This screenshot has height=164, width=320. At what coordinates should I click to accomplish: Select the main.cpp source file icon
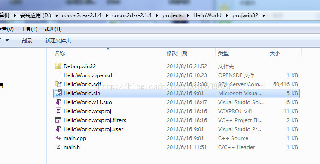58,138
